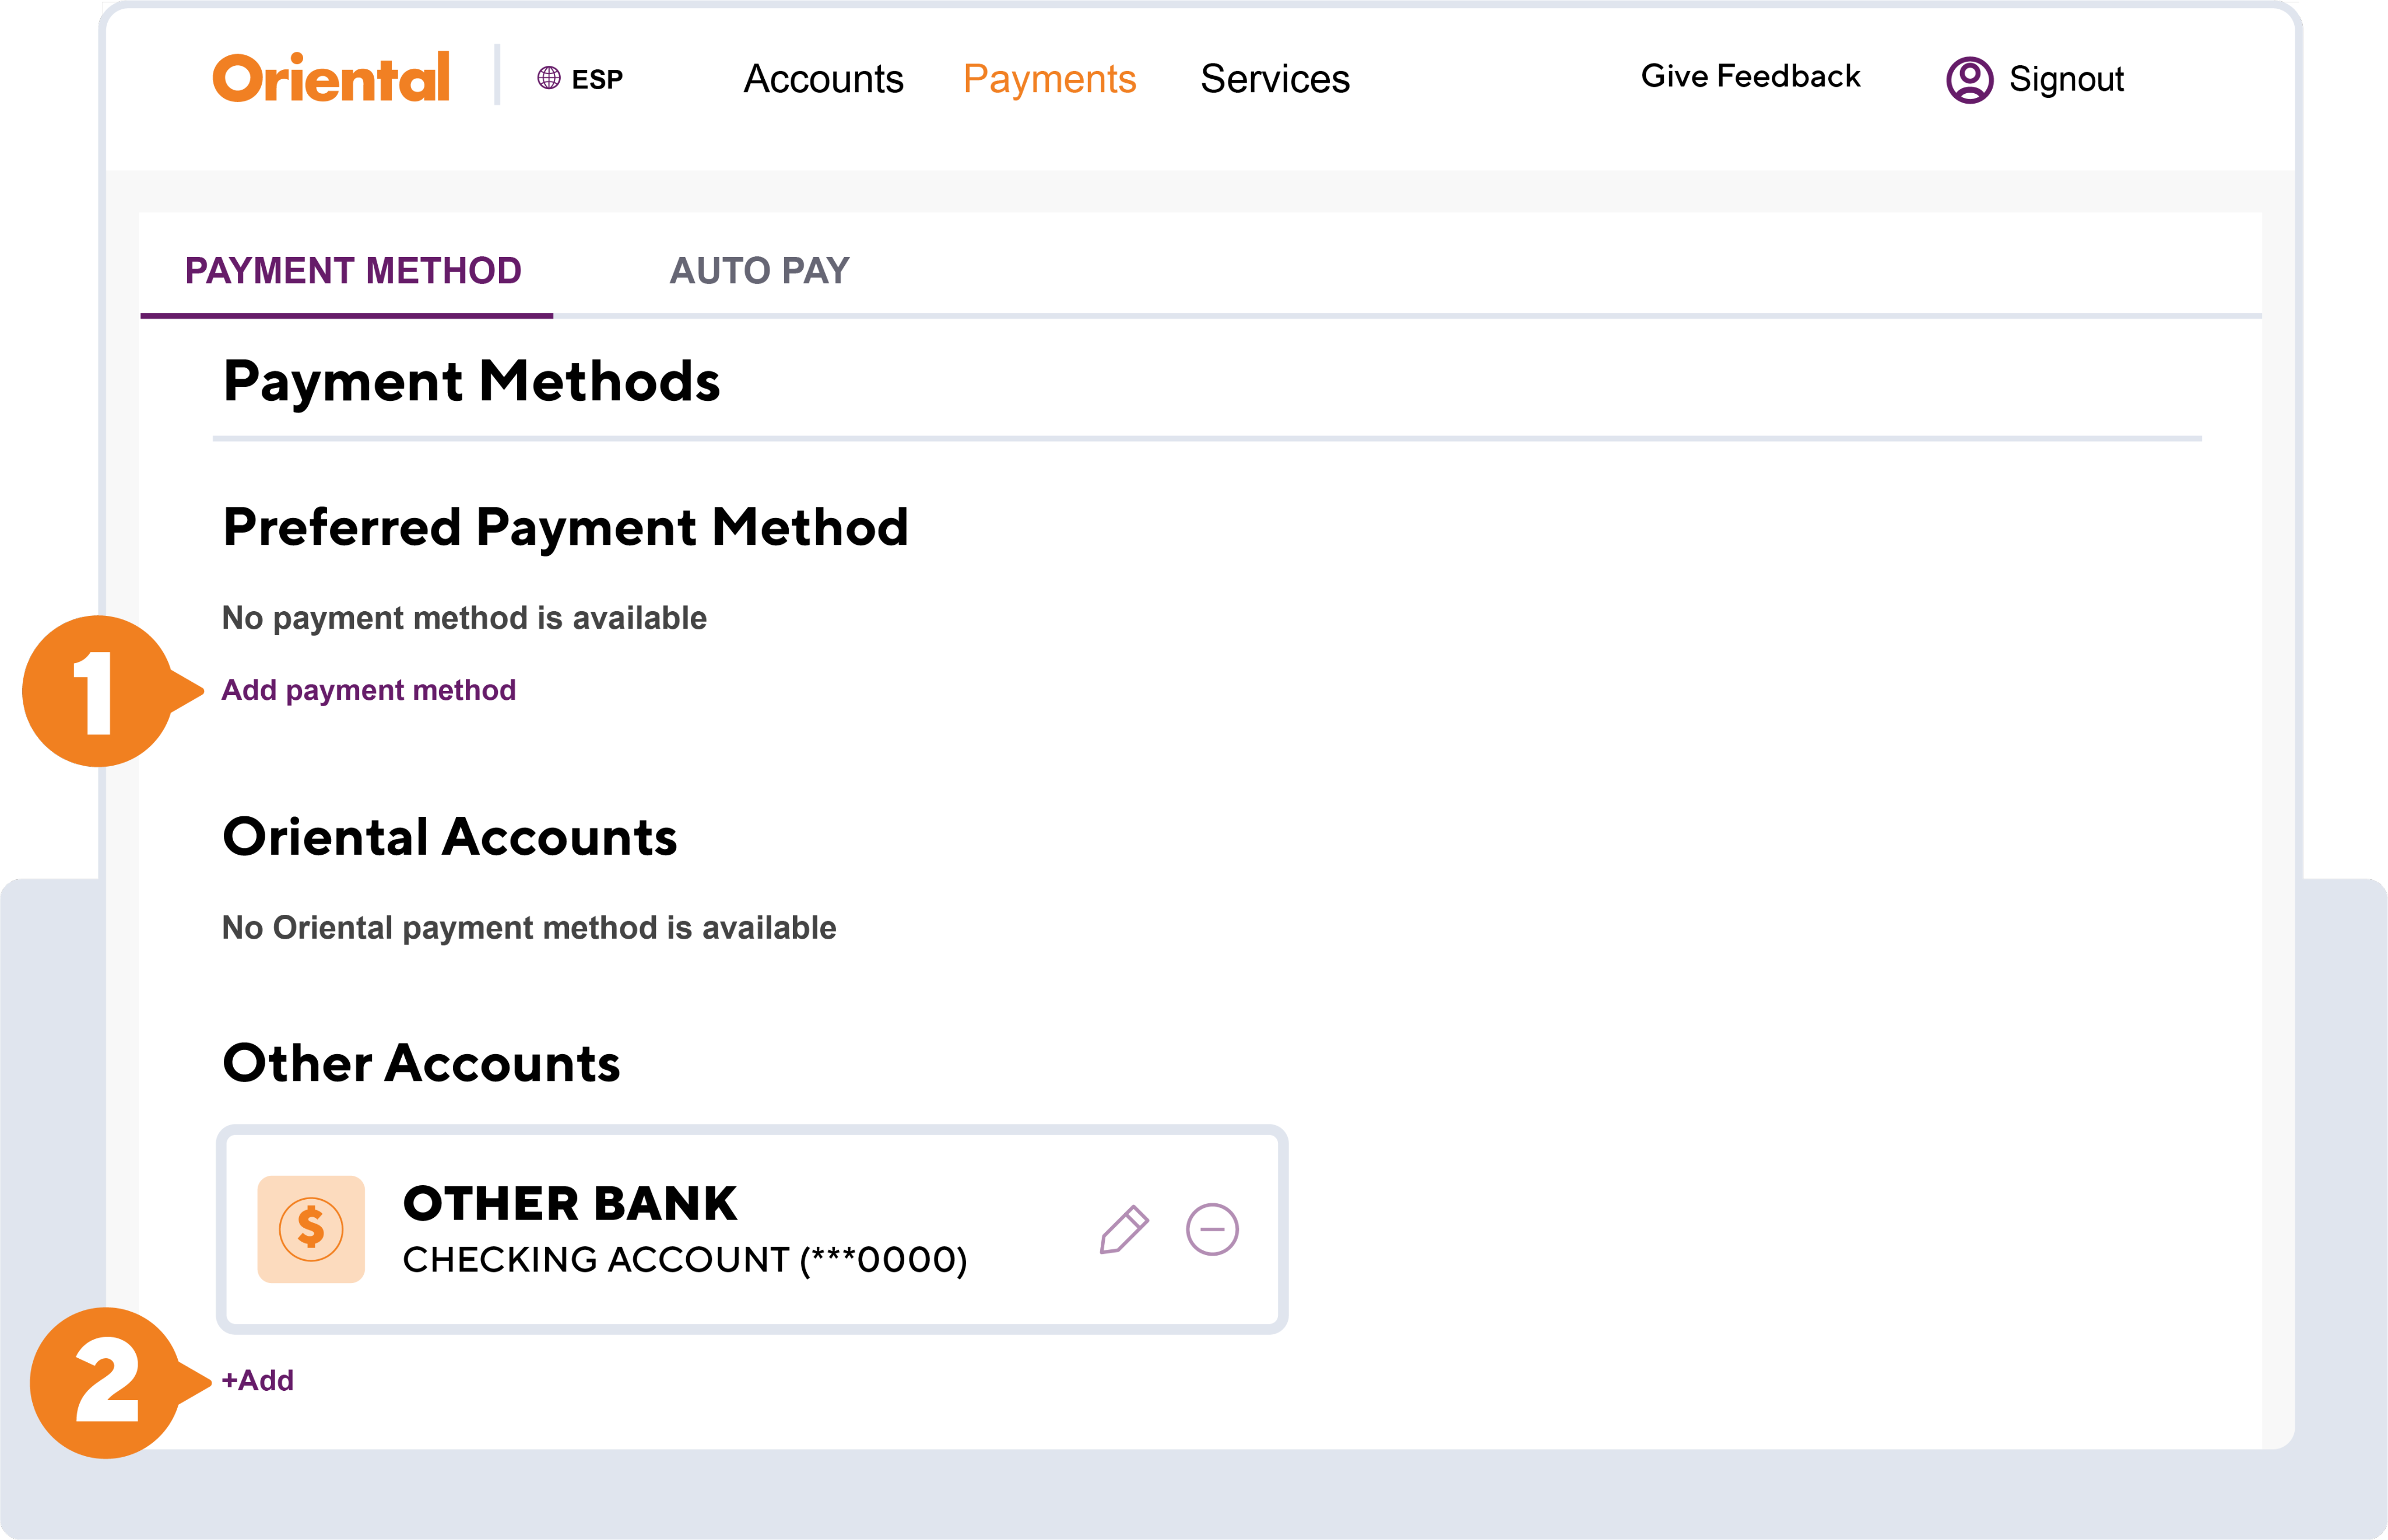Click the user profile icon
This screenshot has height=1540, width=2388.
click(x=1969, y=79)
